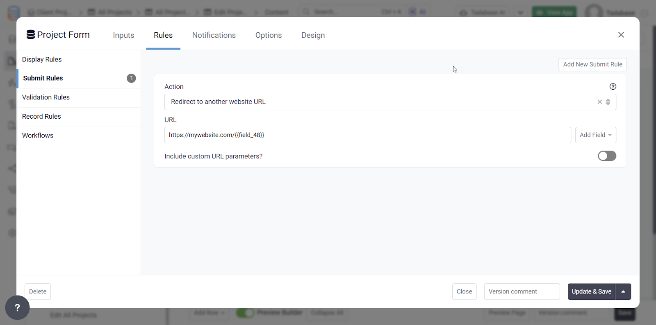
Task: Switch to the Inputs tab
Action: point(123,35)
